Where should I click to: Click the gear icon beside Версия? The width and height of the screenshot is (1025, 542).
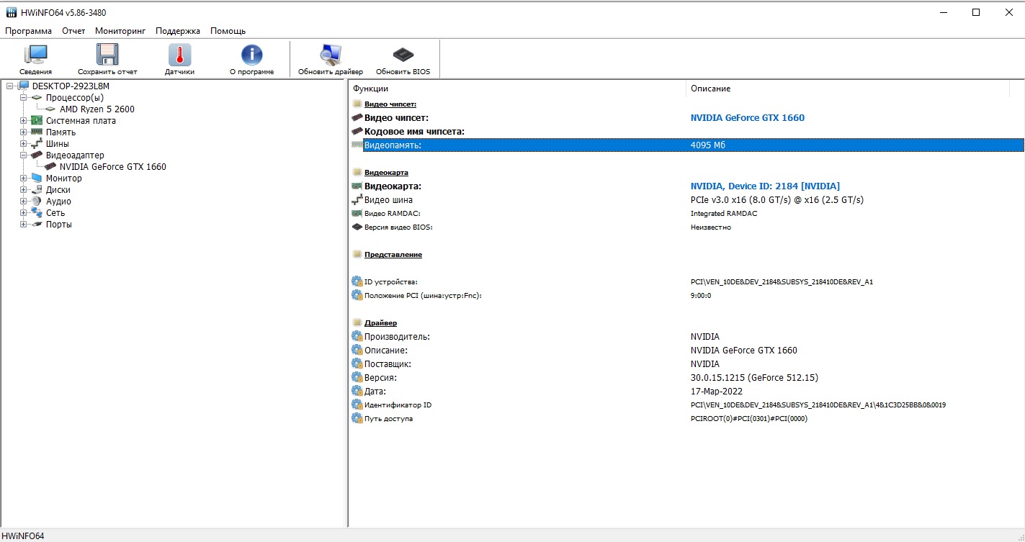(357, 377)
